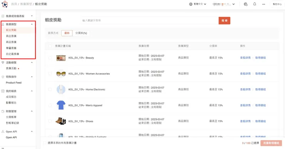Click the 推廣成效儀表板 dashboard icon
Image resolution: width=285 pixels, height=149 pixels.
[x=3, y=16]
